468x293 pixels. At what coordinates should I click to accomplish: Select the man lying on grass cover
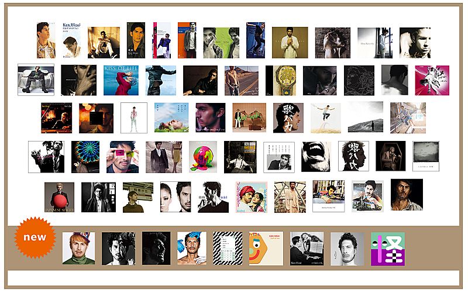click(x=171, y=118)
